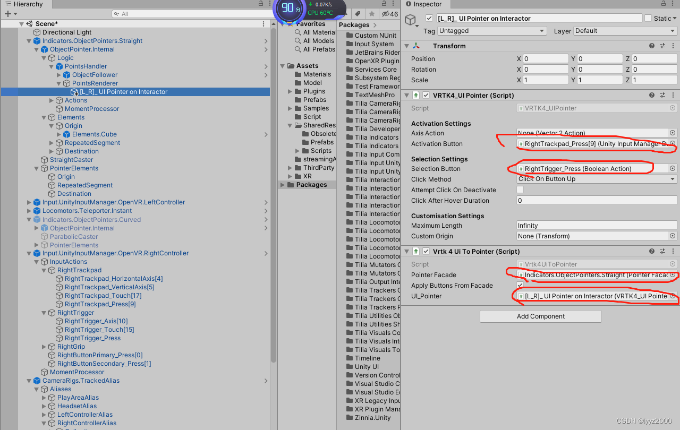Open object picker for Selection Button
This screenshot has height=430, width=680.
coord(673,169)
